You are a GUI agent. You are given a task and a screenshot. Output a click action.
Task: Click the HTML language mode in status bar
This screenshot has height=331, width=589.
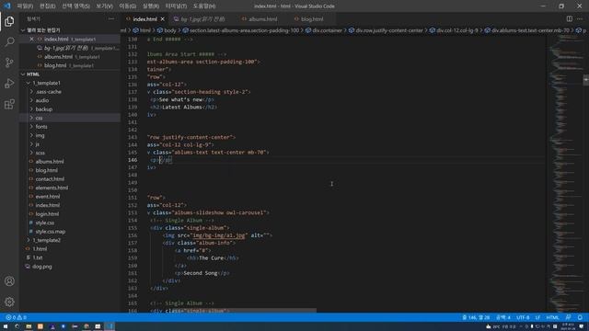tap(552, 317)
